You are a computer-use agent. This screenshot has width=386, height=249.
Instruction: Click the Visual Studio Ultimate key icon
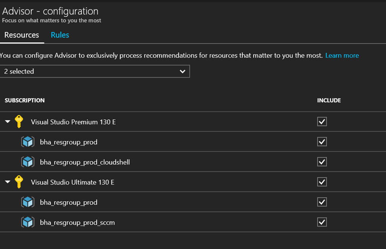pyautogui.click(x=19, y=182)
